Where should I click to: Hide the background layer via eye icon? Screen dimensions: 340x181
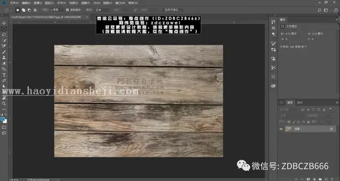click(x=281, y=129)
